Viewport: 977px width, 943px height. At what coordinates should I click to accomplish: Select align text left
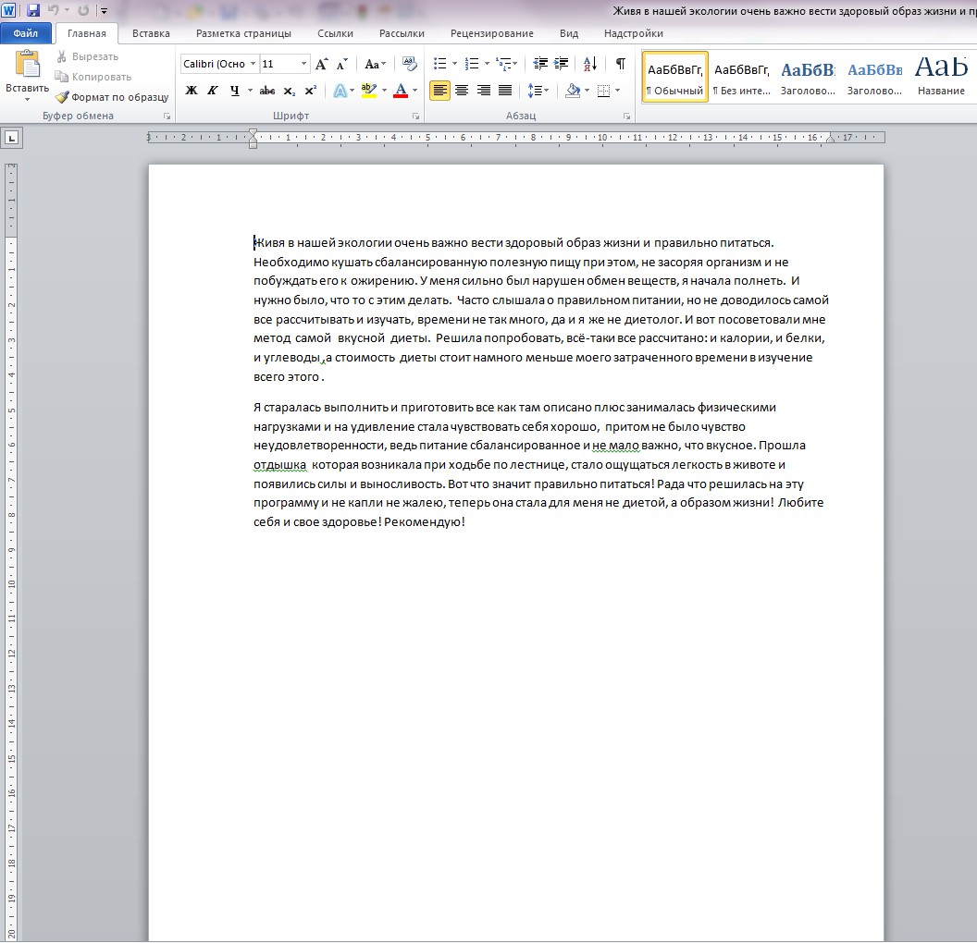439,91
